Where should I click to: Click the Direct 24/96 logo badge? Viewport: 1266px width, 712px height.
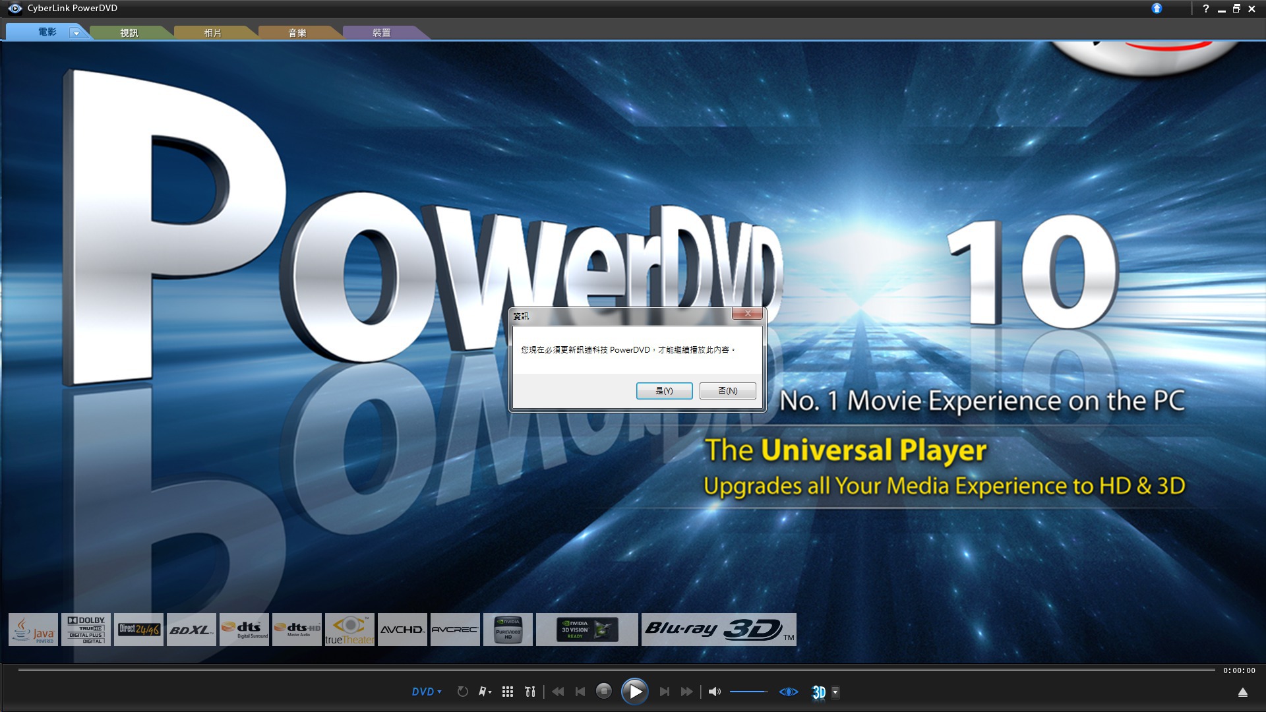(x=138, y=630)
